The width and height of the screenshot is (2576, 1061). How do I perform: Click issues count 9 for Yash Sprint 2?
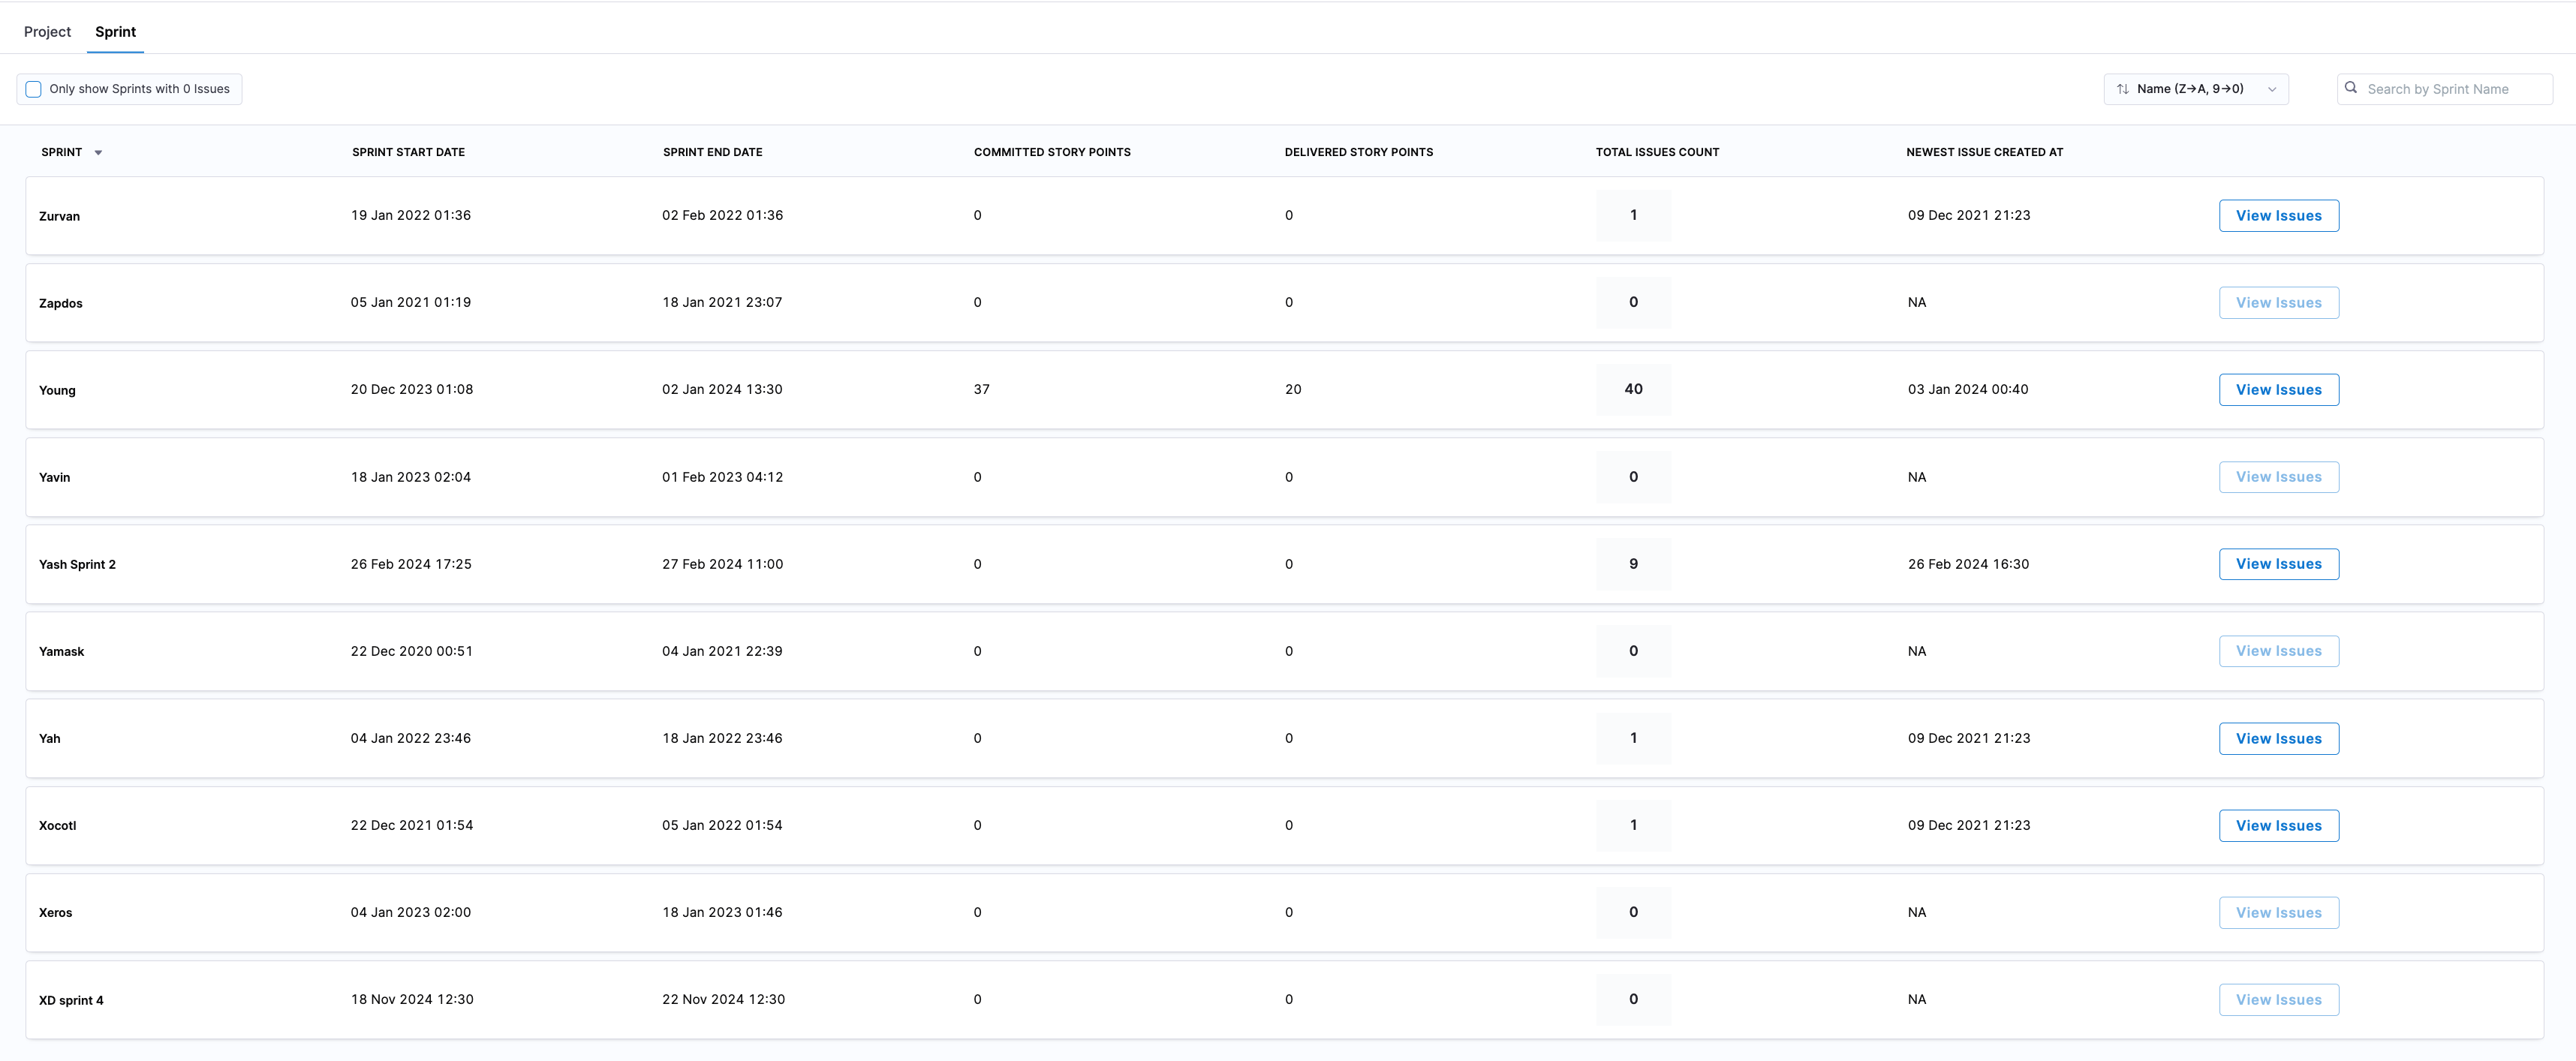coord(1633,564)
